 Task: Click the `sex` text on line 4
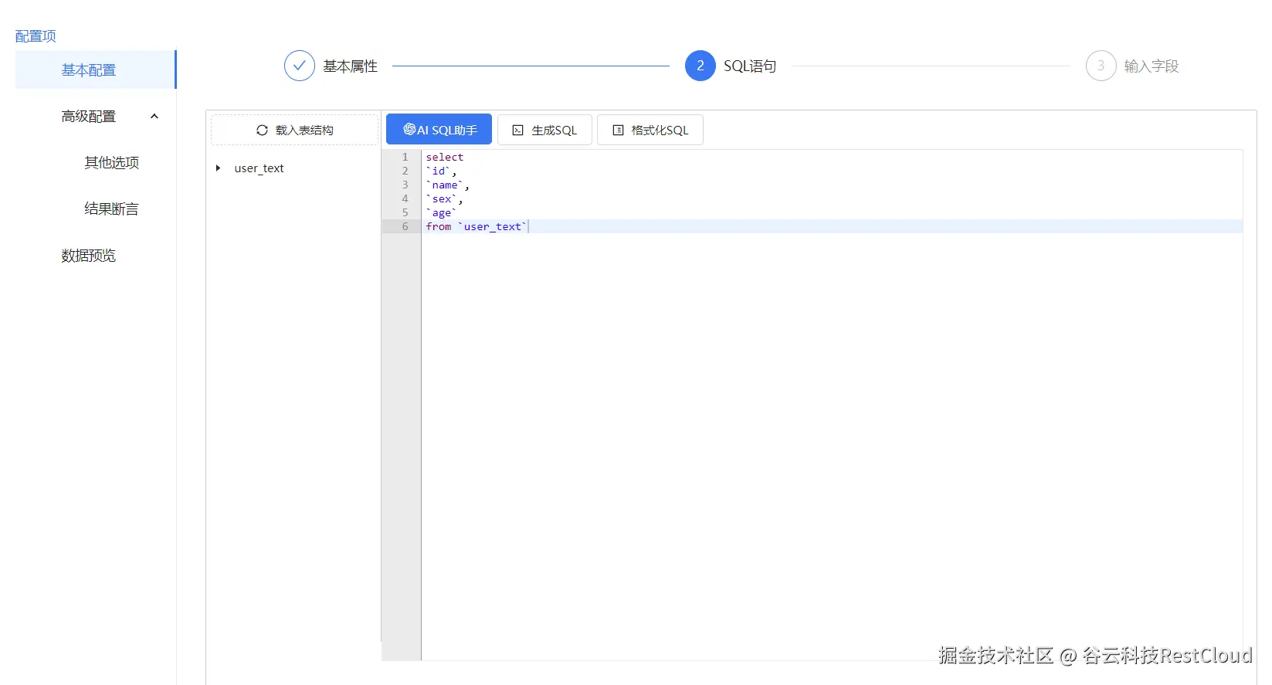(442, 199)
